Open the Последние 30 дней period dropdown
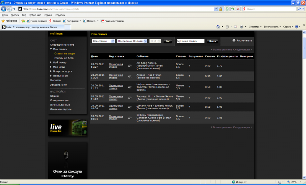The image size is (306, 185). point(132,41)
